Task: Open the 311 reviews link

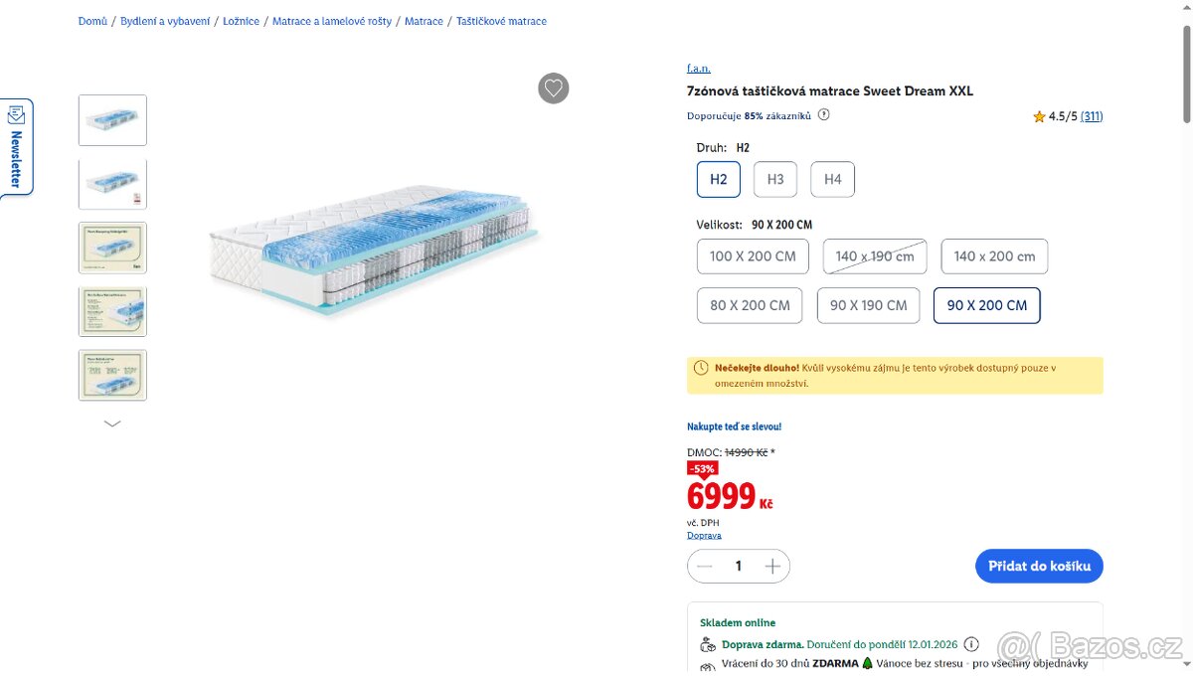Action: point(1092,116)
